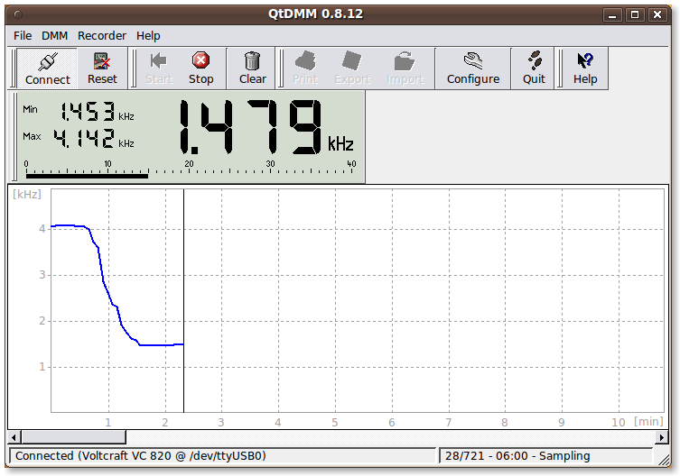Open the Help menu in menu bar
The width and height of the screenshot is (680, 476).
coord(148,36)
